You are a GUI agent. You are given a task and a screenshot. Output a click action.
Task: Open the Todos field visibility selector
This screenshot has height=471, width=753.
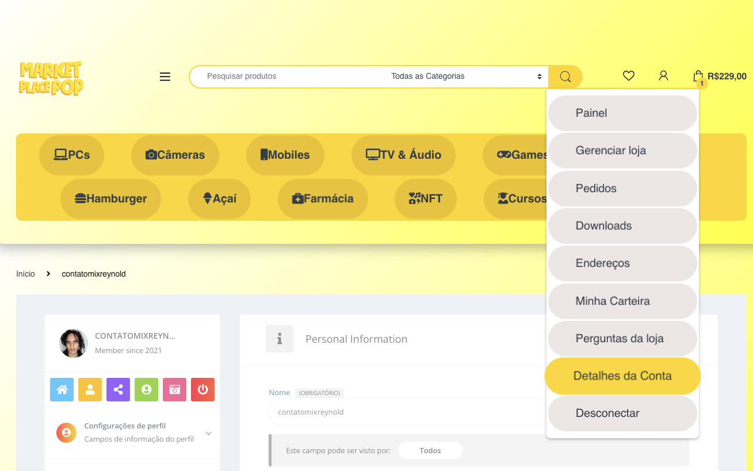coord(430,450)
